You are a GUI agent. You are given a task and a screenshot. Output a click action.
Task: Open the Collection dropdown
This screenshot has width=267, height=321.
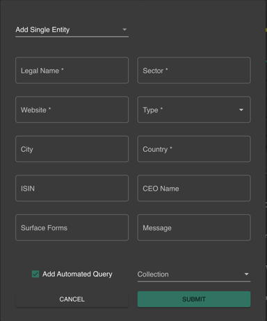(x=194, y=275)
